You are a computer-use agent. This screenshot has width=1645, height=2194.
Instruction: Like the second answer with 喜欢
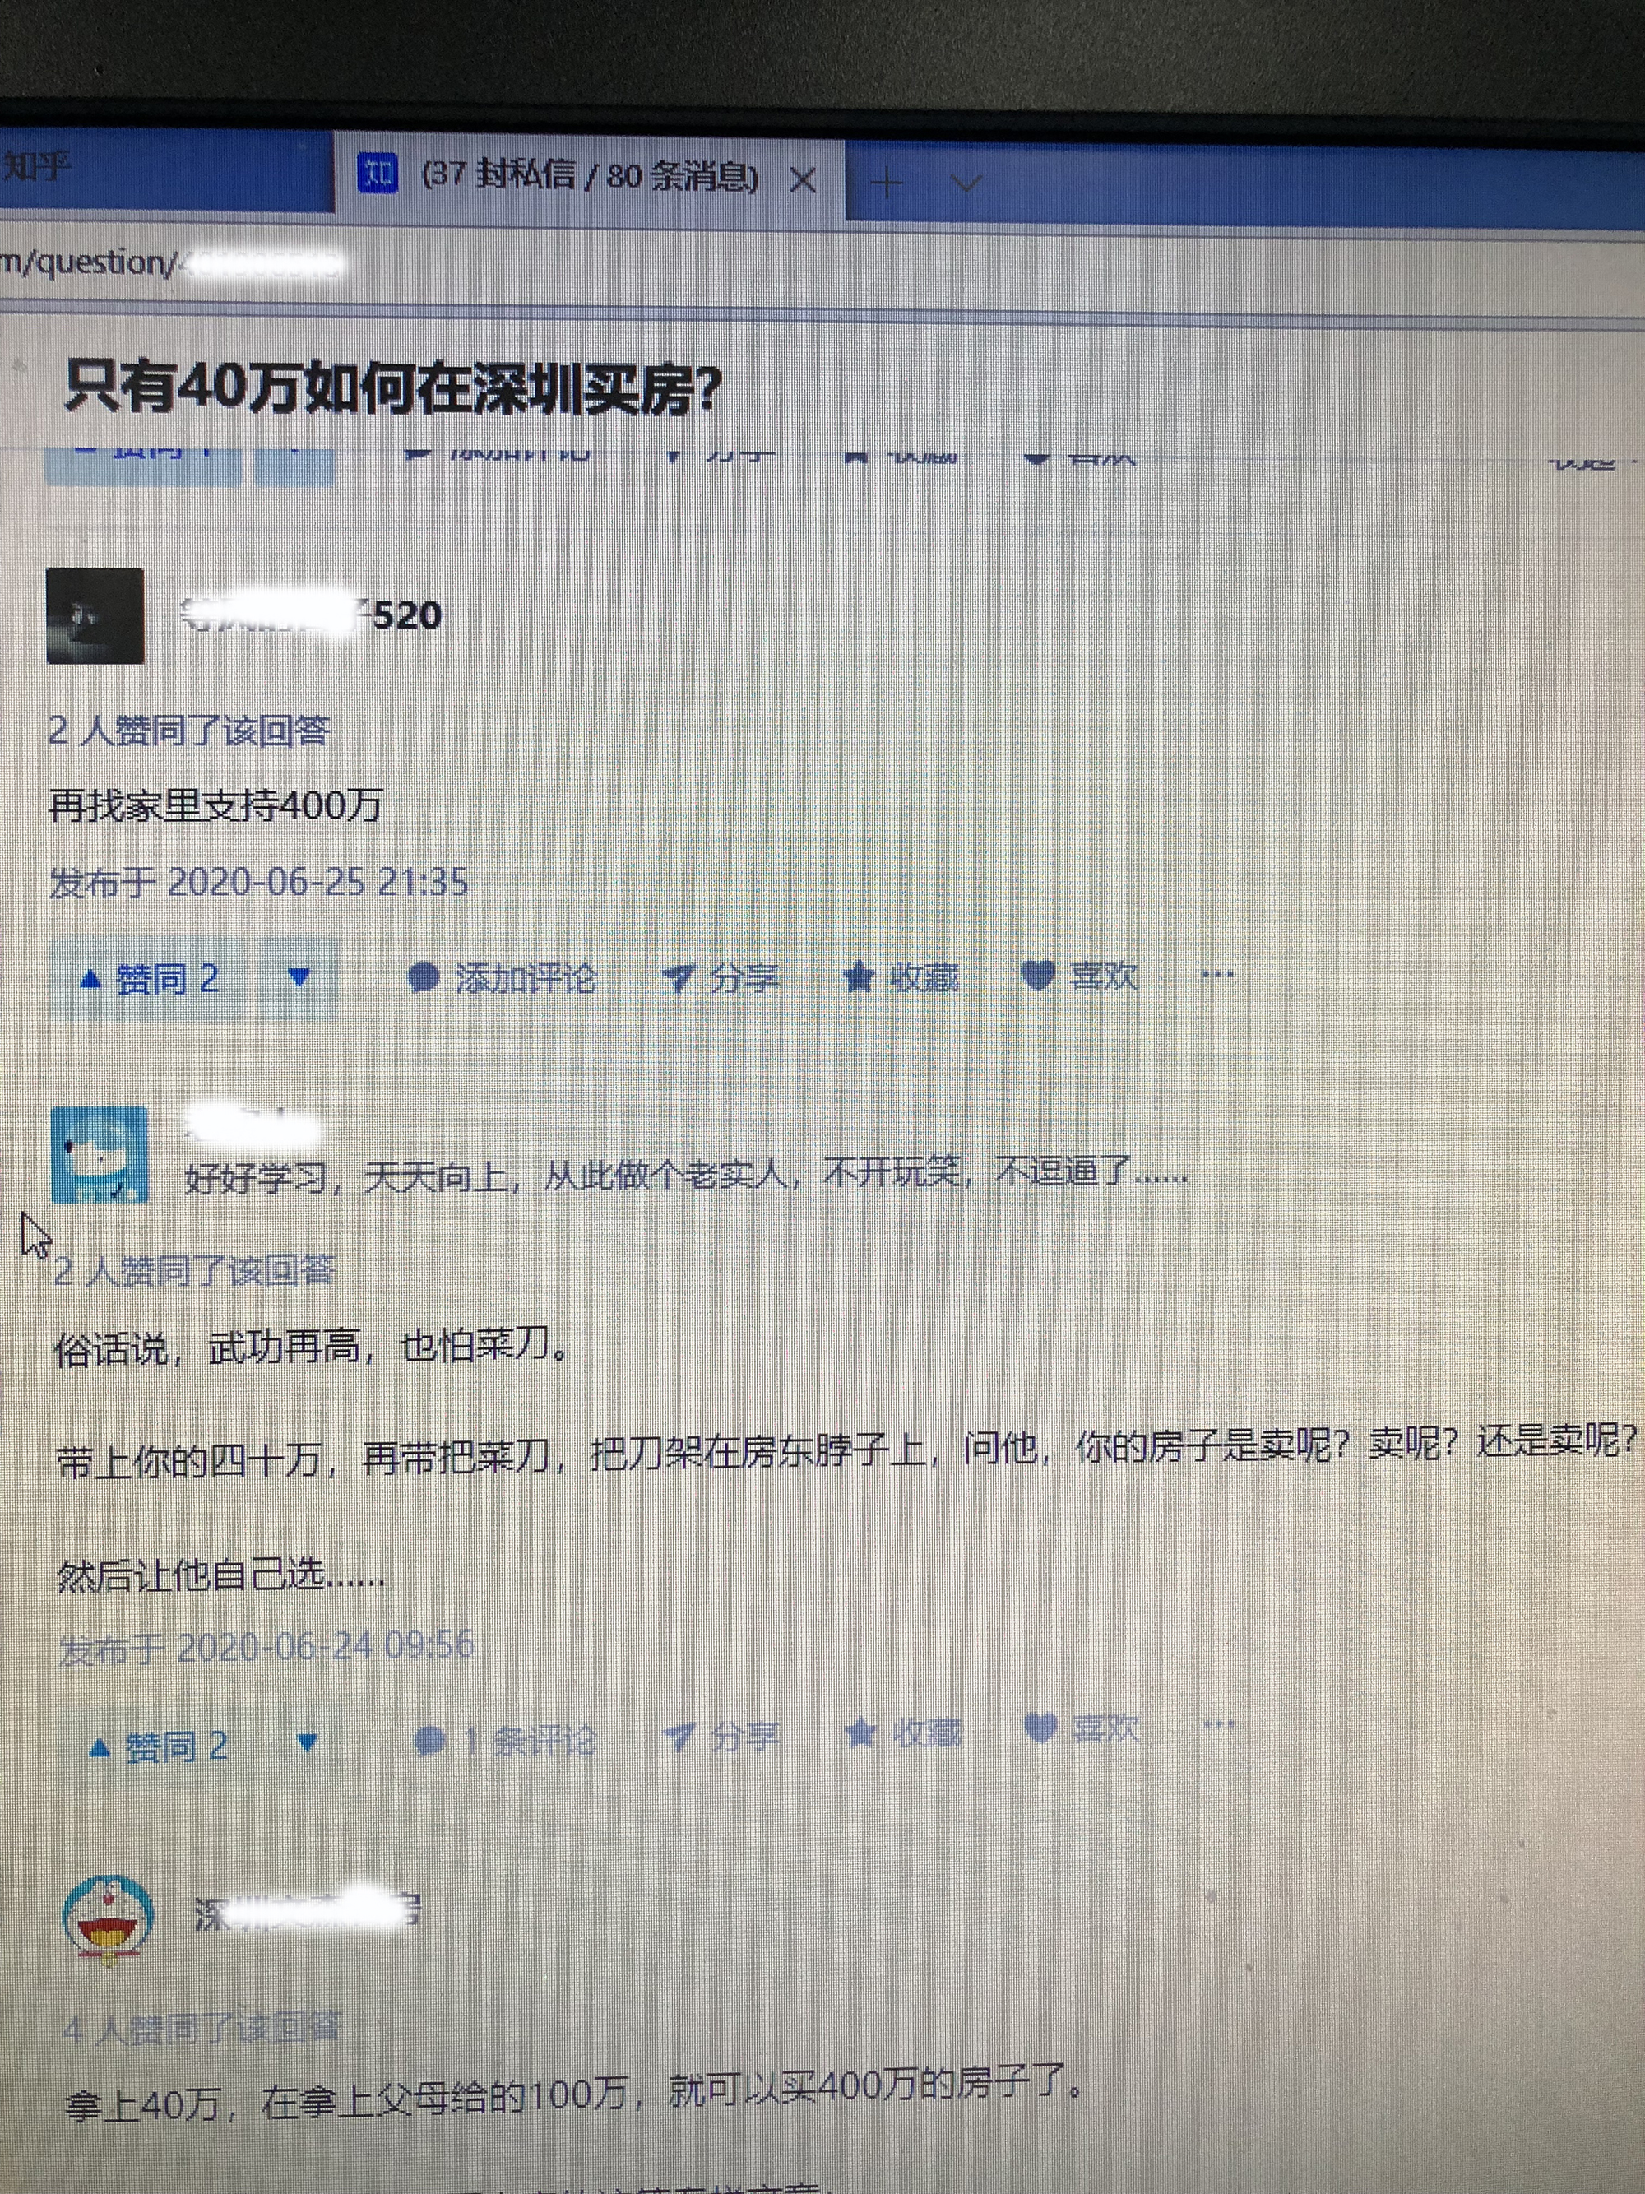point(1081,1728)
